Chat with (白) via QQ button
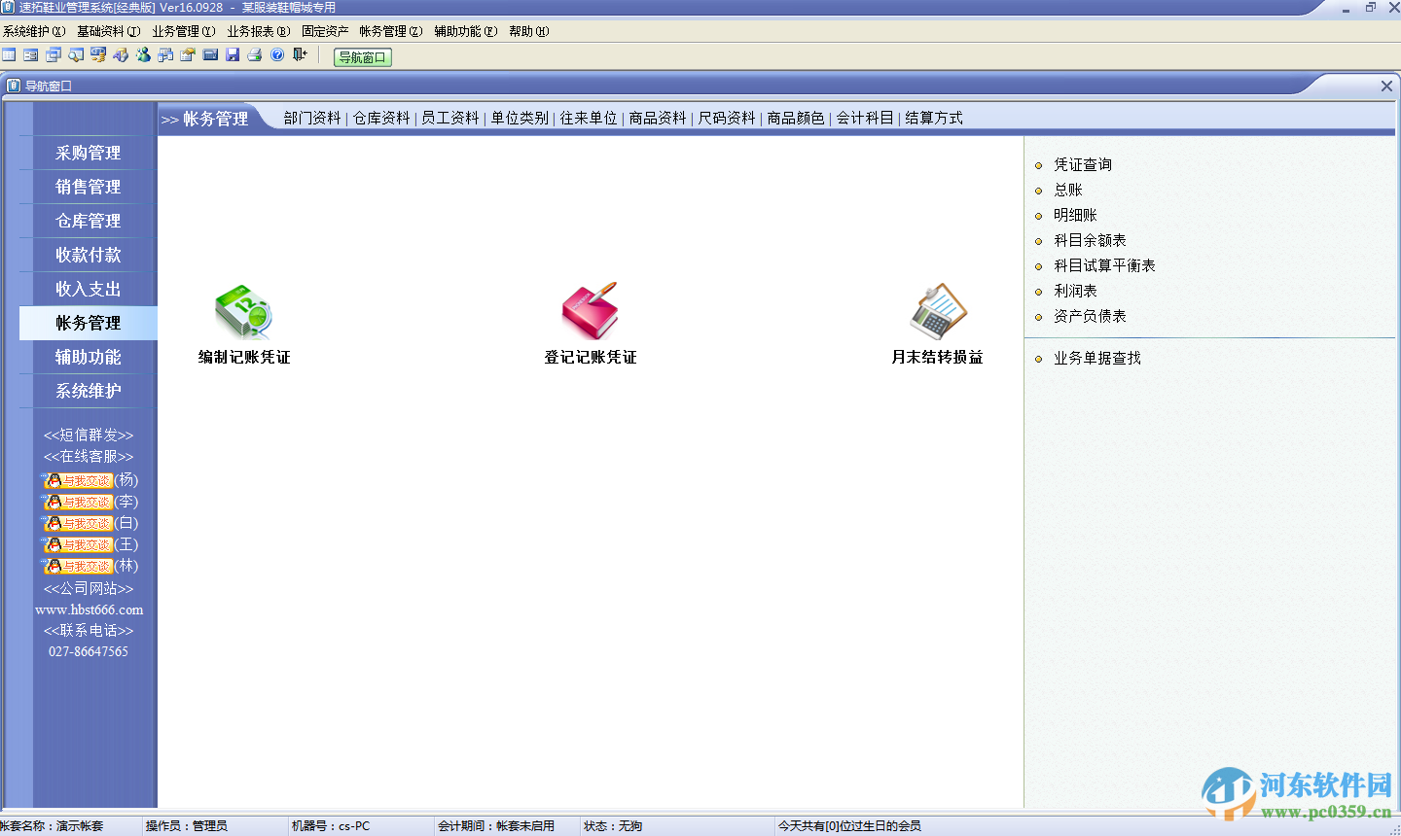The width and height of the screenshot is (1401, 836). tap(78, 523)
